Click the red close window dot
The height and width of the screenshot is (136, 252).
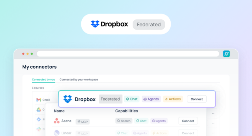coord(23,54)
